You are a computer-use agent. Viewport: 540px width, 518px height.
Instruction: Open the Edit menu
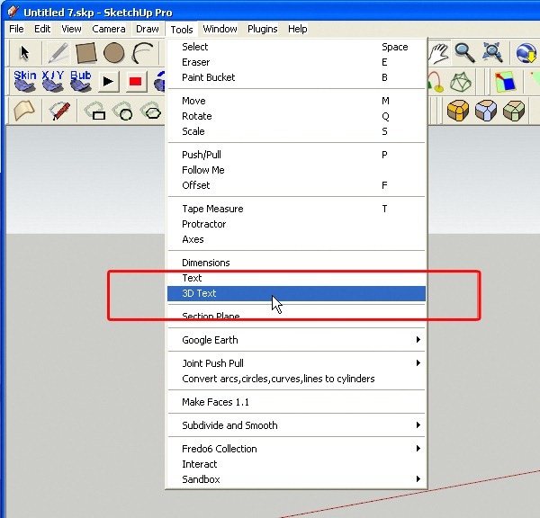(x=42, y=29)
